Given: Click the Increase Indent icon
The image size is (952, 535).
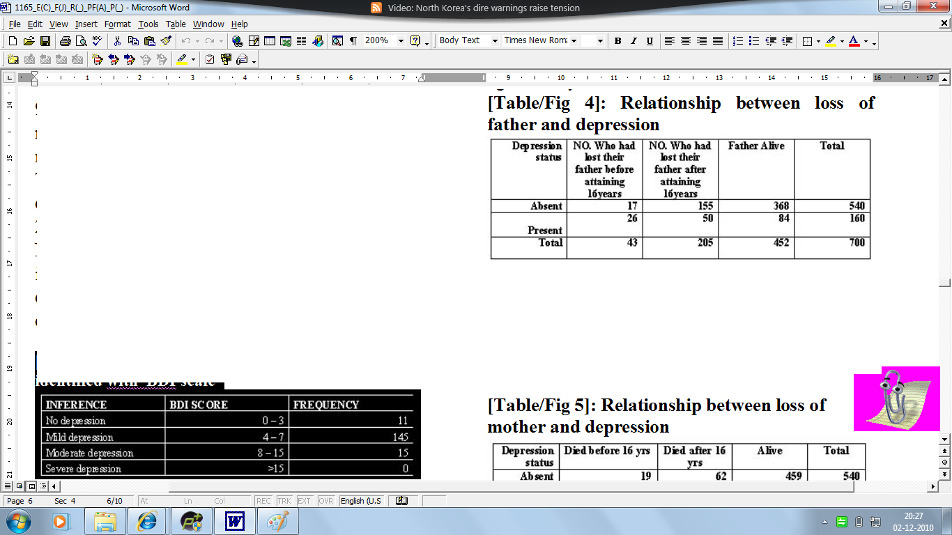Looking at the screenshot, I should click(787, 41).
